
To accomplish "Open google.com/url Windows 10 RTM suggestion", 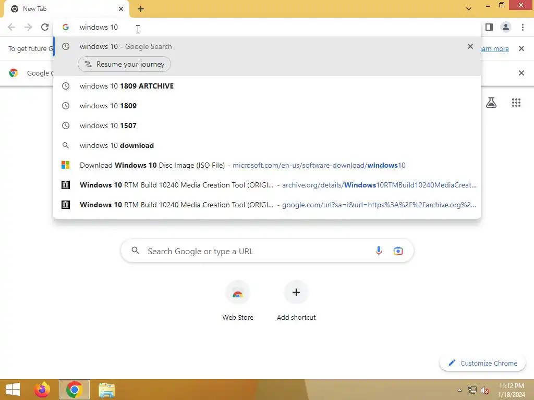I will pos(267,205).
